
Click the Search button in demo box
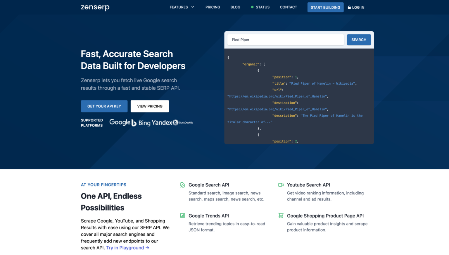pyautogui.click(x=359, y=40)
